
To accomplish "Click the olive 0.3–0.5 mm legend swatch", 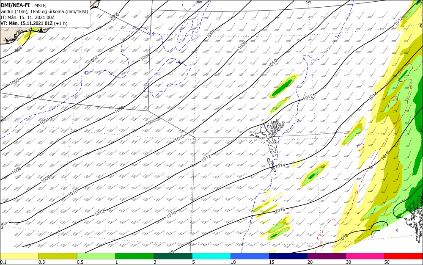I will pyautogui.click(x=58, y=256).
